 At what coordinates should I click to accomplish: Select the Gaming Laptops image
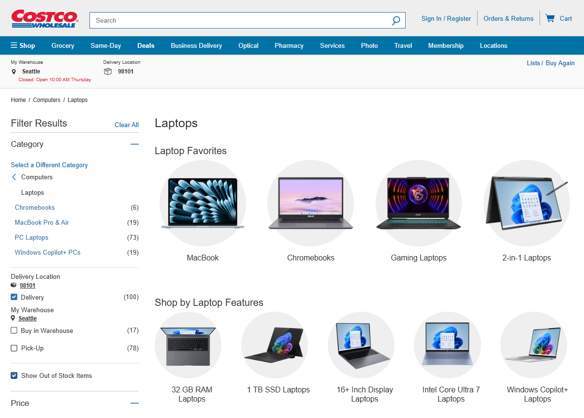pos(419,203)
